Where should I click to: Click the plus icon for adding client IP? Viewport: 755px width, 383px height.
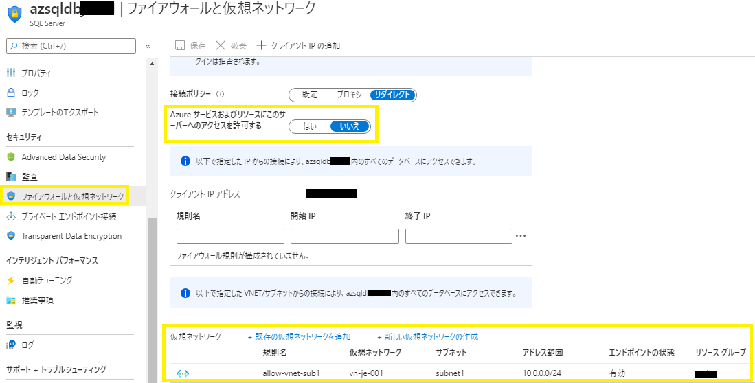[x=261, y=46]
